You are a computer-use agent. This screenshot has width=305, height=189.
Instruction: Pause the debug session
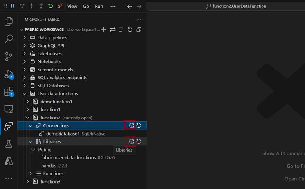[x=13, y=6]
